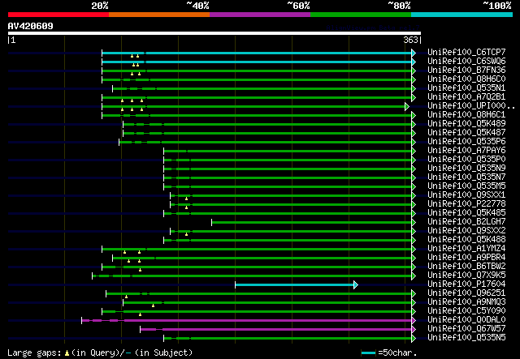The width and height of the screenshot is (520, 359).
Task: Select the purple Q0DAL0 alignment bar
Action: tap(247, 321)
